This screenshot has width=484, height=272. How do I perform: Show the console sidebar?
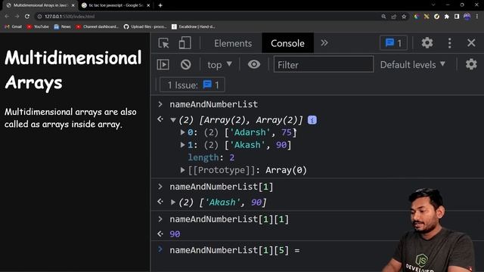pos(163,64)
